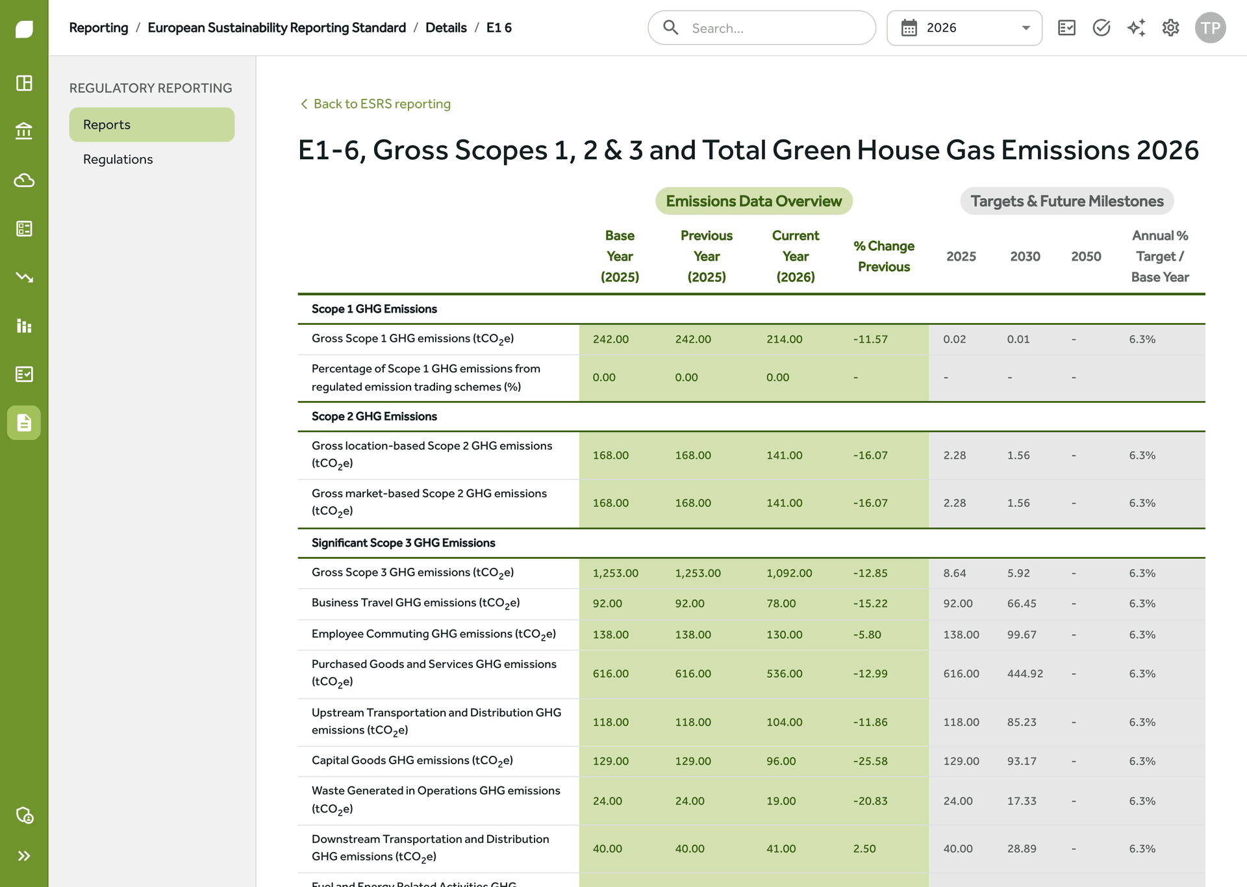1247x887 pixels.
Task: Click the tasks checklist icon in header
Action: pos(1066,28)
